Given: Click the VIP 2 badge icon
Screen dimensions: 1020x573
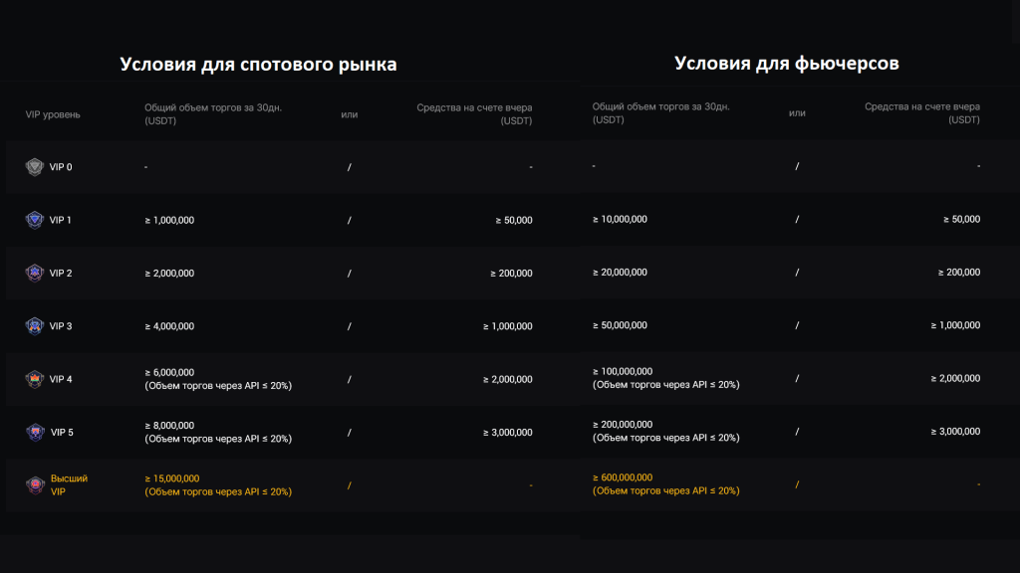Looking at the screenshot, I should (35, 273).
